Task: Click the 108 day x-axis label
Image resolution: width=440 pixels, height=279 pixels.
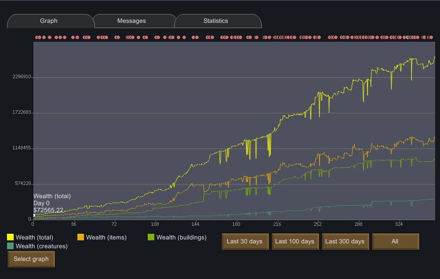Action: point(155,224)
